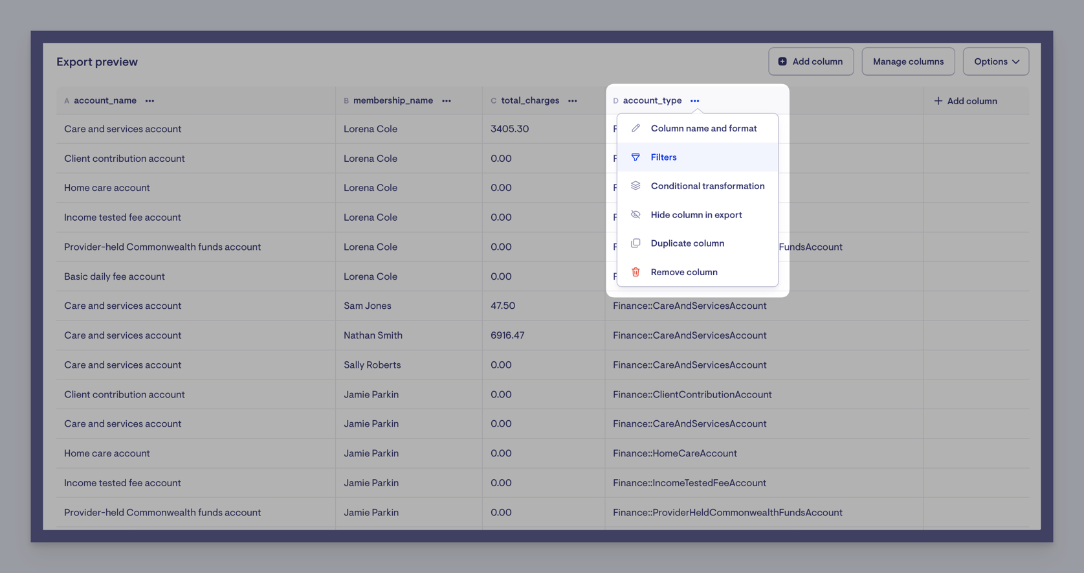This screenshot has width=1084, height=573.
Task: Click the Finance::HomeCareAccount cell
Action: point(764,453)
